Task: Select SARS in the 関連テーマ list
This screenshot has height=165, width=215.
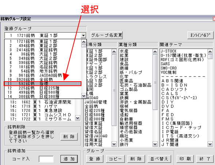Action: pyautogui.click(x=165, y=64)
